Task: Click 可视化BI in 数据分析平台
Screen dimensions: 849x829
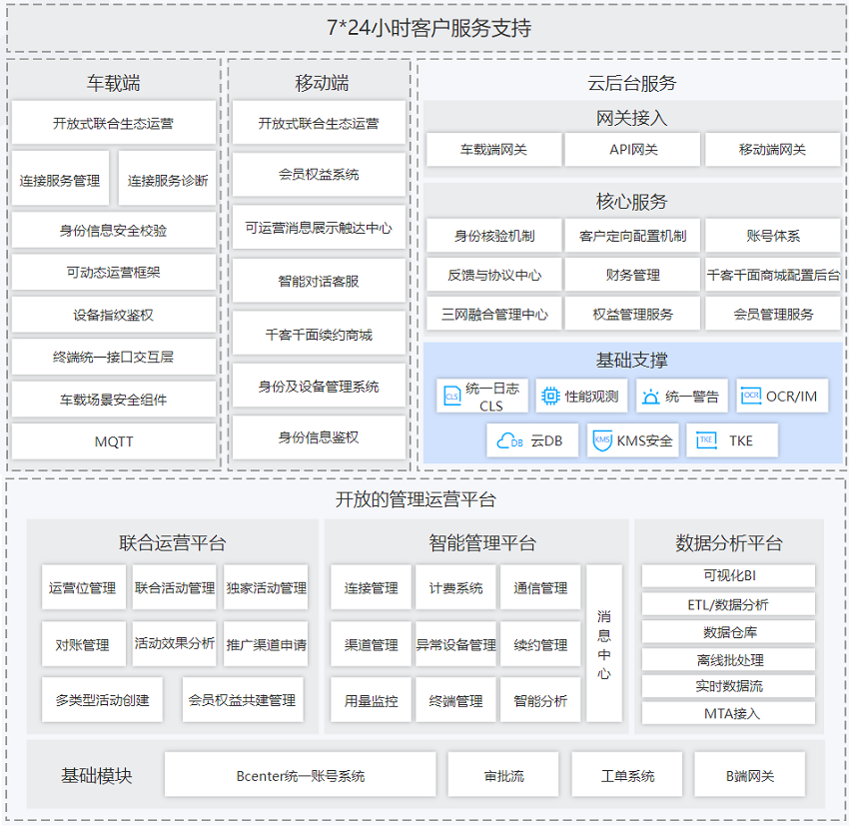Action: point(728,576)
